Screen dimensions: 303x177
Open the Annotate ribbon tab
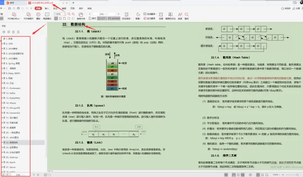click(56, 8)
